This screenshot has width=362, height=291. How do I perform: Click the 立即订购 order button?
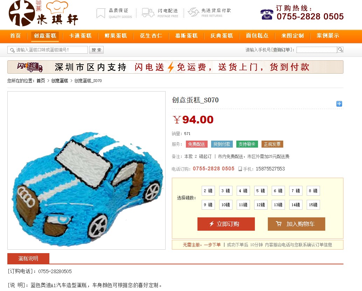226,224
